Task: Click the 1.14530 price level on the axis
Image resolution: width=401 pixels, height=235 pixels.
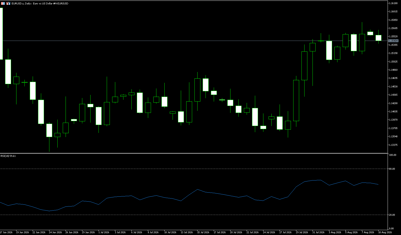Action: point(394,87)
